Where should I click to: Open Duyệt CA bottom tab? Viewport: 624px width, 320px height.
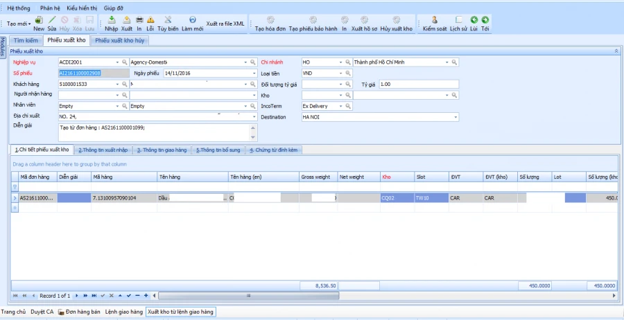[42, 312]
